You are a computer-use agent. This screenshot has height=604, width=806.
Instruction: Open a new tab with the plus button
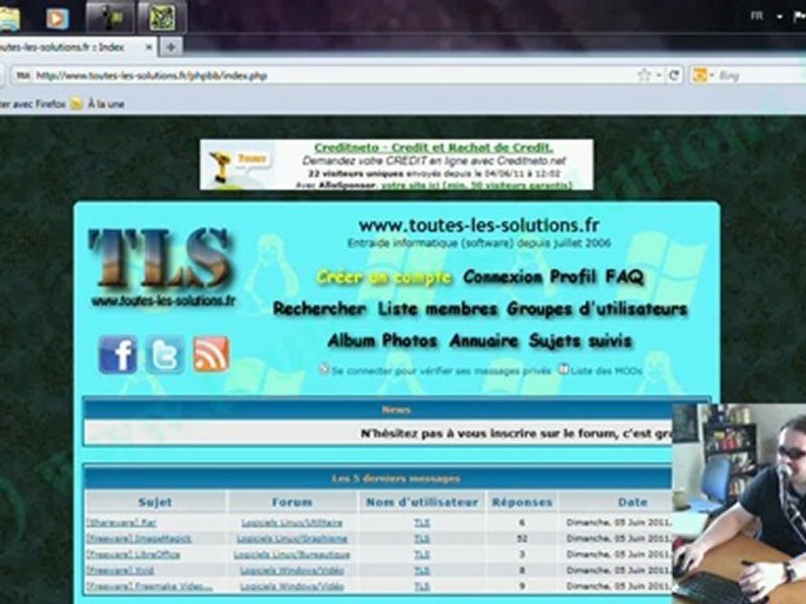pyautogui.click(x=170, y=47)
